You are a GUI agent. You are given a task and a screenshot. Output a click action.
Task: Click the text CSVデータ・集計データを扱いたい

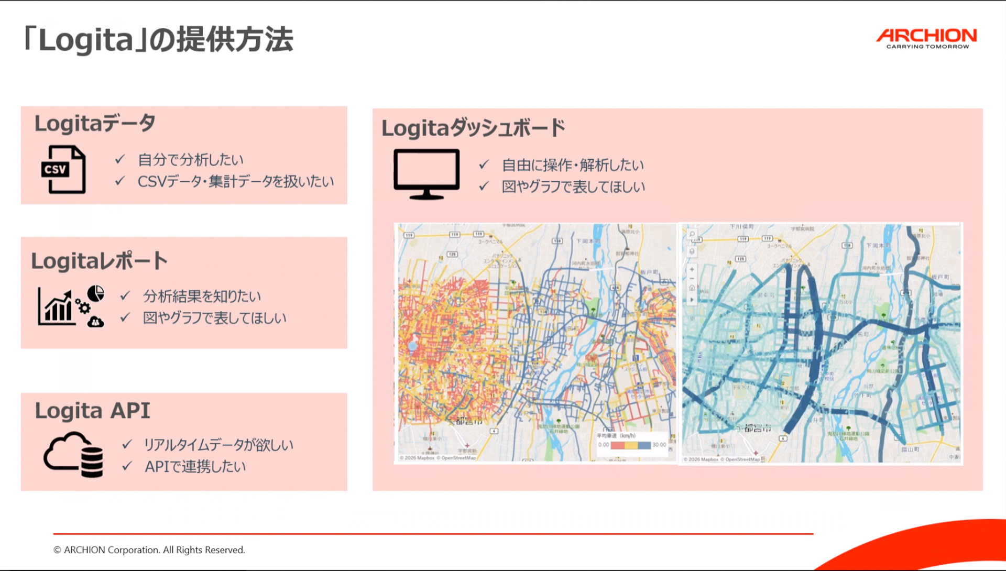pos(236,181)
